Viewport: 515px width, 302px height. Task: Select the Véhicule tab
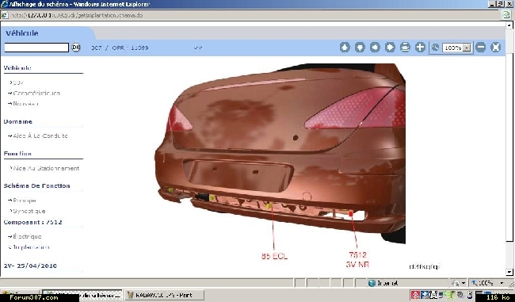(22, 33)
